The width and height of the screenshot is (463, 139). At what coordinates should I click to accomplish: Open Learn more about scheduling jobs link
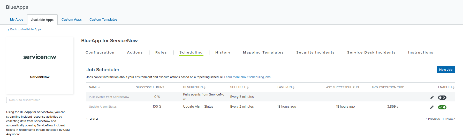click(247, 77)
